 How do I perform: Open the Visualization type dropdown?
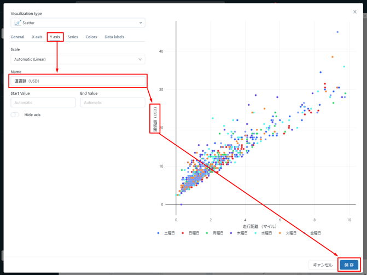click(x=78, y=23)
